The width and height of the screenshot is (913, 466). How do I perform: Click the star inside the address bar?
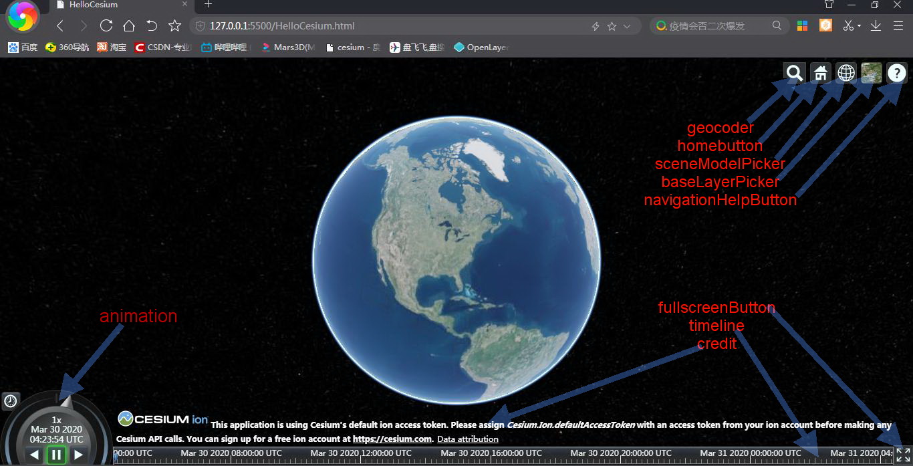click(x=612, y=26)
